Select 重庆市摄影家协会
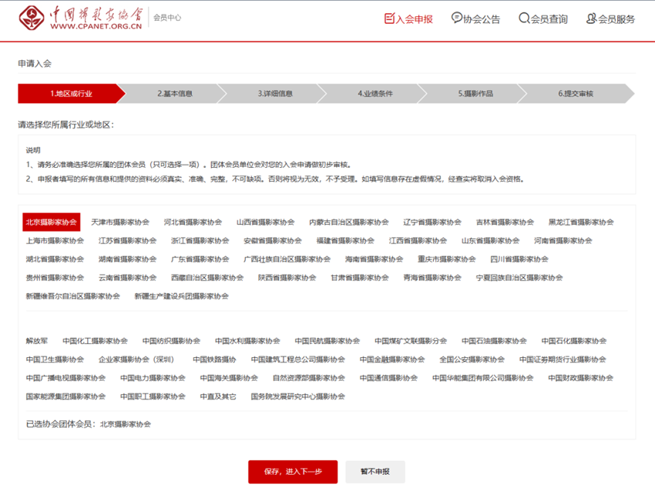 (x=447, y=259)
